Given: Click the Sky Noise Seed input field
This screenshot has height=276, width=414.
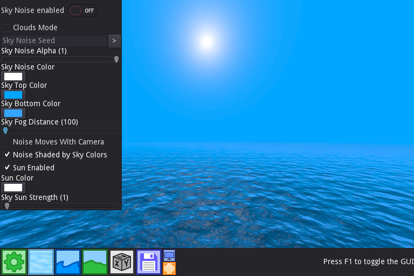Looking at the screenshot, I should tap(54, 40).
